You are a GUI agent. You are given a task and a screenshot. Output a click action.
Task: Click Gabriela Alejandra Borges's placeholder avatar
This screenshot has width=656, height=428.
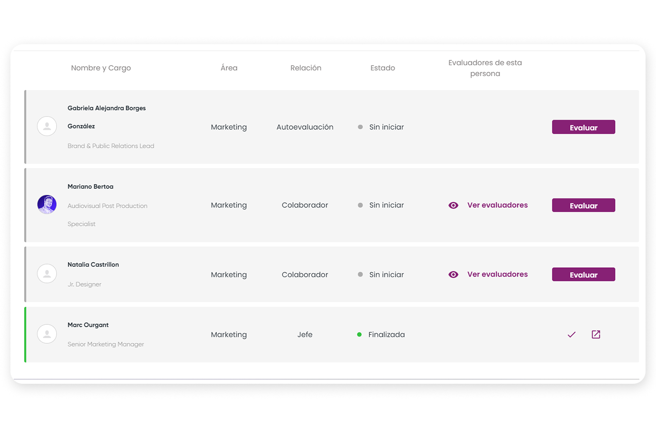[x=47, y=126]
